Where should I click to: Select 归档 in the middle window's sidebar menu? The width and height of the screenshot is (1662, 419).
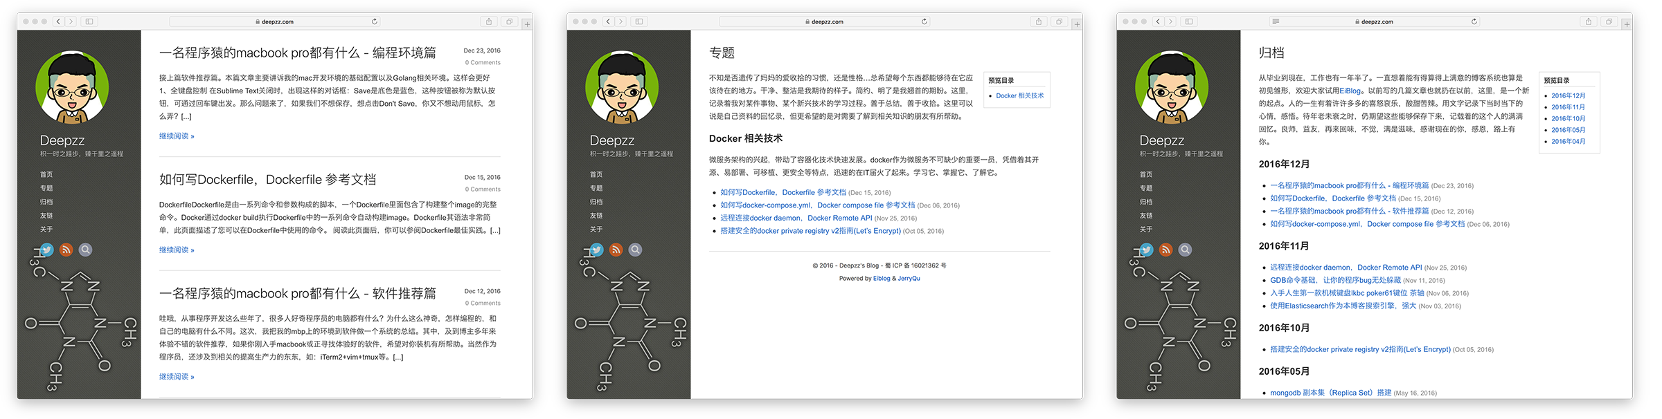pos(596,202)
